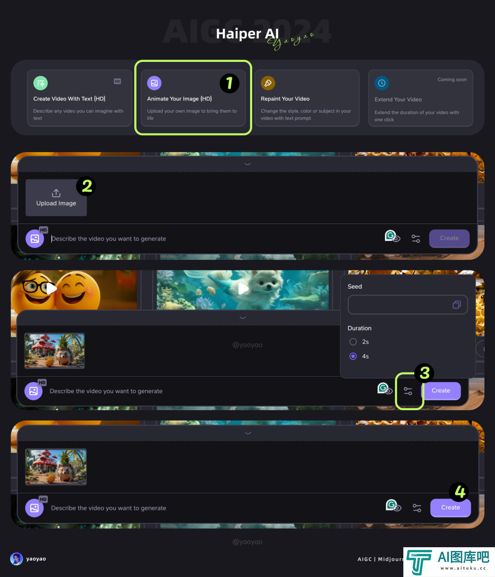The height and width of the screenshot is (577, 495).
Task: Click yaoyao profile avatar at bottom left
Action: pyautogui.click(x=16, y=559)
